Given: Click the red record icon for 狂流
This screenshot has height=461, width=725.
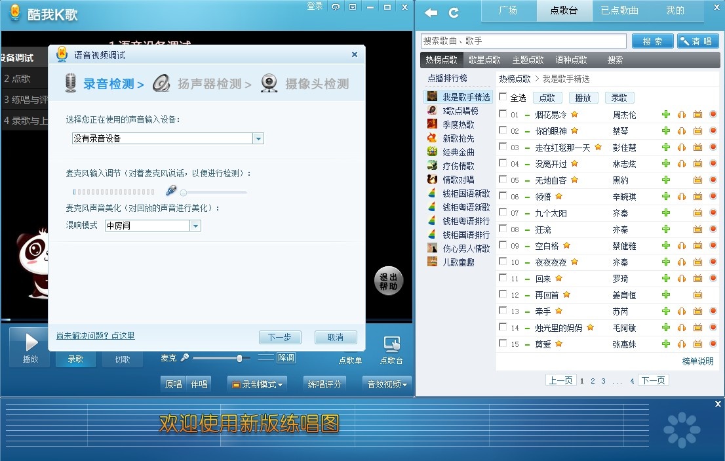Looking at the screenshot, I should tap(713, 229).
